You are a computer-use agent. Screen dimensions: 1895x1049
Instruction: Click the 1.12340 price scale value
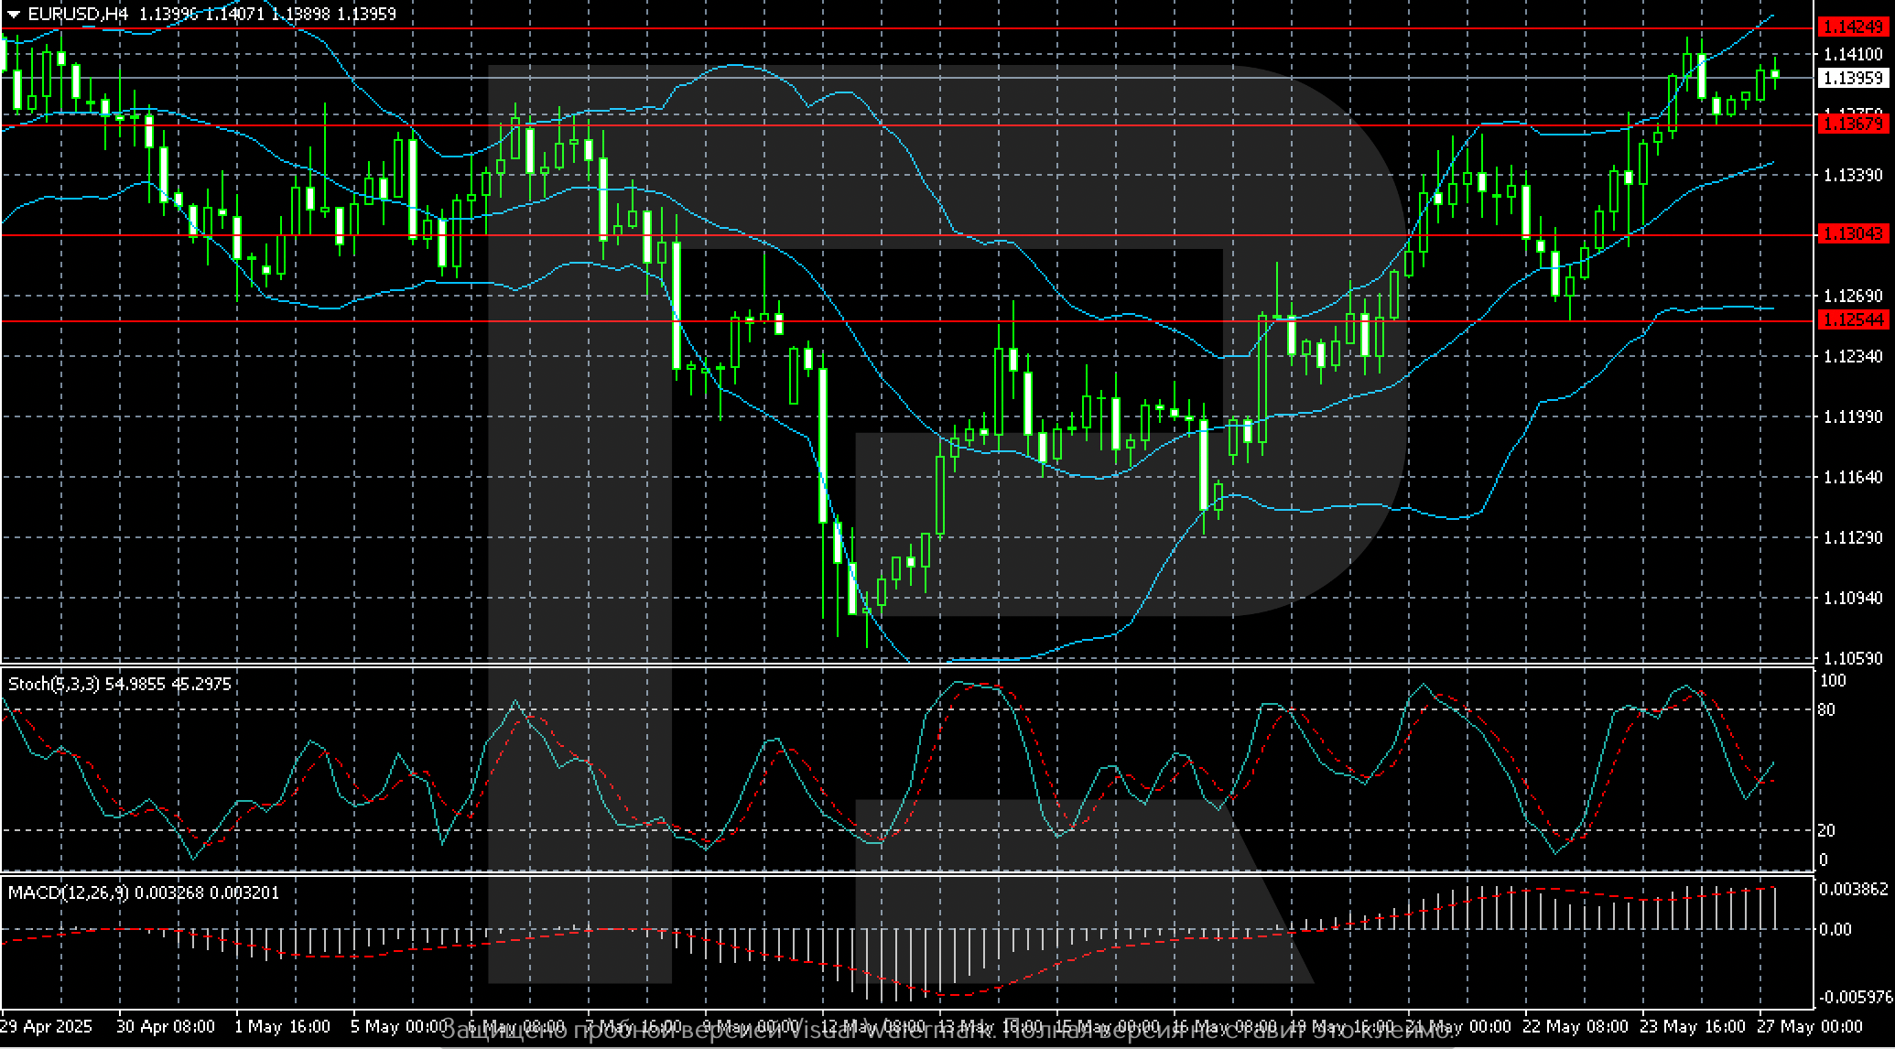click(1853, 356)
